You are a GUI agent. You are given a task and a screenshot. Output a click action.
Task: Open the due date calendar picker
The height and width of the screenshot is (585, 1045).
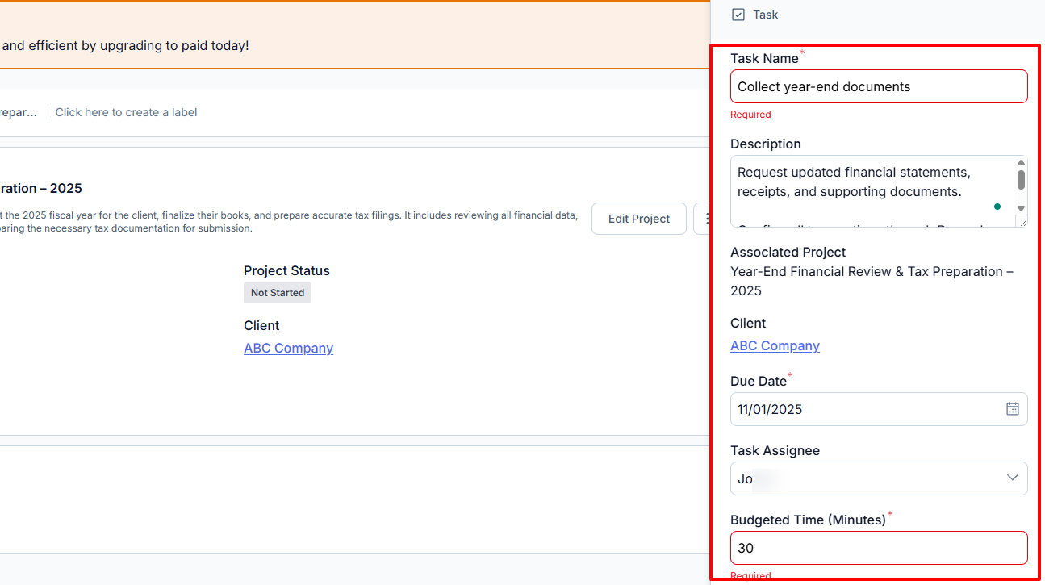coord(1012,408)
